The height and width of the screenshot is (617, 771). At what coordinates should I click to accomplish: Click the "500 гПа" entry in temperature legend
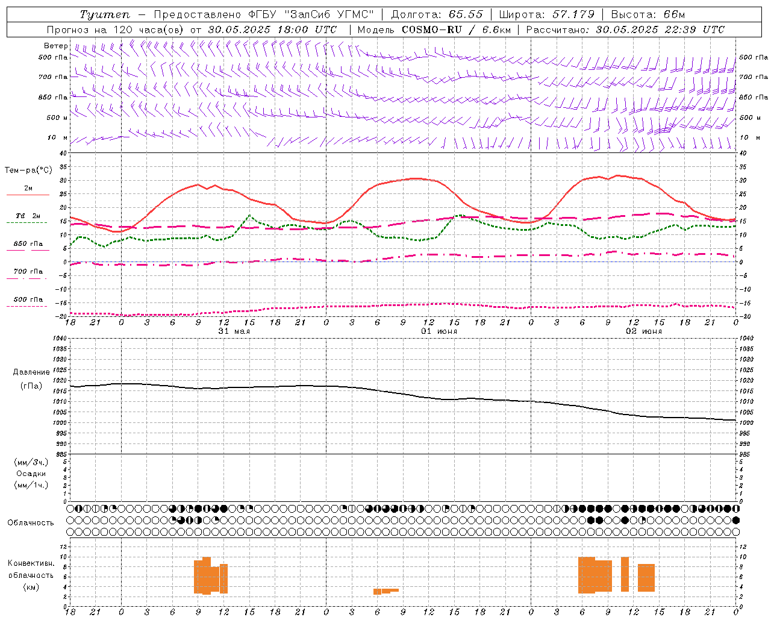[x=28, y=299]
